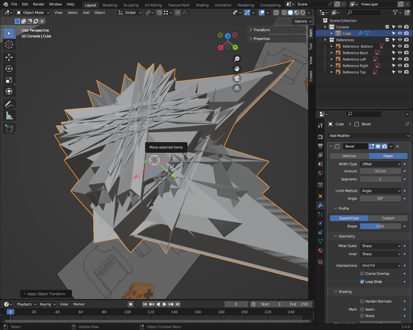Activate the Move tool

pos(9,57)
